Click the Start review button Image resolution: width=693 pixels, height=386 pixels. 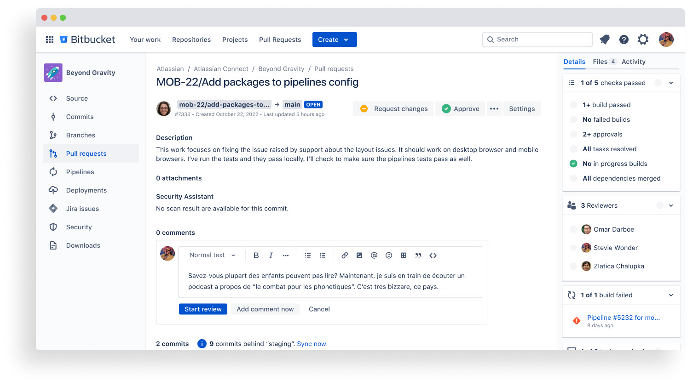coord(203,309)
